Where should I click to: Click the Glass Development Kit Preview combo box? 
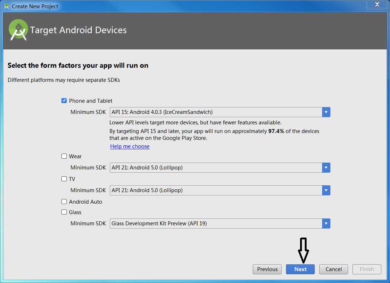tap(220, 224)
